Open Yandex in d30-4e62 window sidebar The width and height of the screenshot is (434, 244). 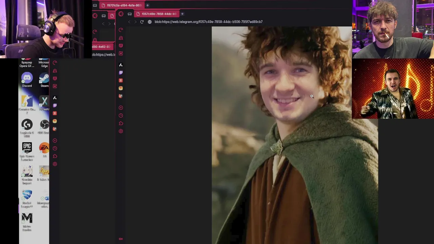(x=55, y=113)
